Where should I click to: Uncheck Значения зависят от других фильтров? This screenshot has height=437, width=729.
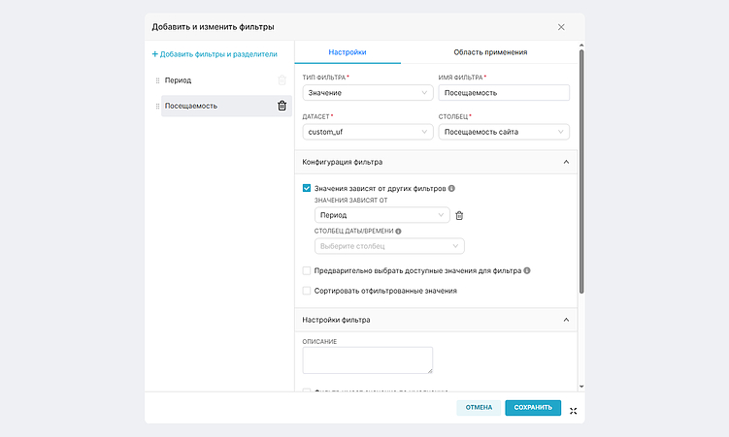click(307, 188)
